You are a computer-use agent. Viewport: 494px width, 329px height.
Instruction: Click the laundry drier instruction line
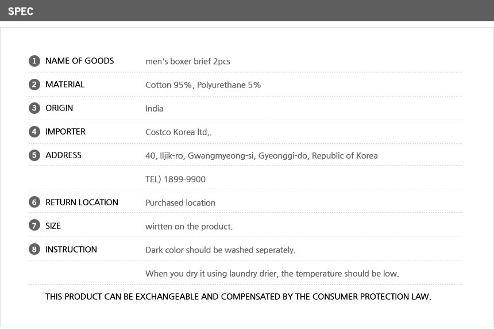[x=272, y=274]
